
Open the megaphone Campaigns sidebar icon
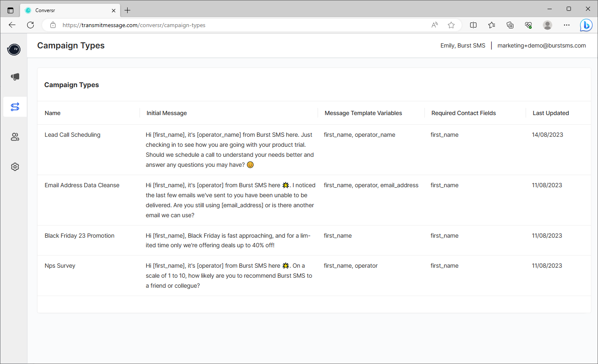15,77
